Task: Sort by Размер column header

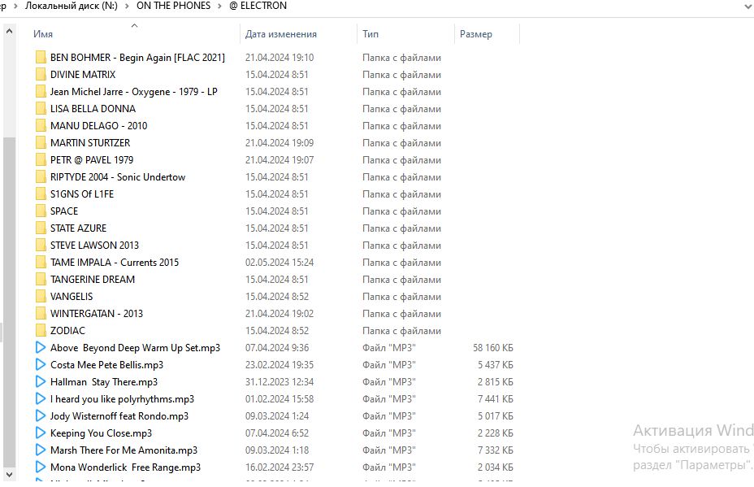Action: click(476, 34)
